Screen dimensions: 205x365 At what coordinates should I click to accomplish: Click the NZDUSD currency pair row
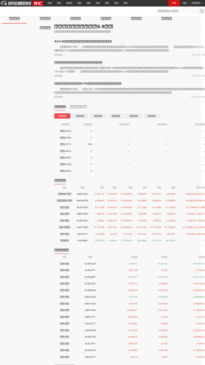tap(130, 194)
